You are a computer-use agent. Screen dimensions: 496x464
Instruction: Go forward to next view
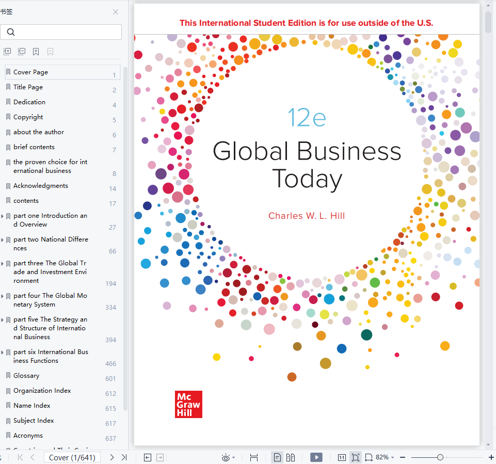(x=160, y=458)
